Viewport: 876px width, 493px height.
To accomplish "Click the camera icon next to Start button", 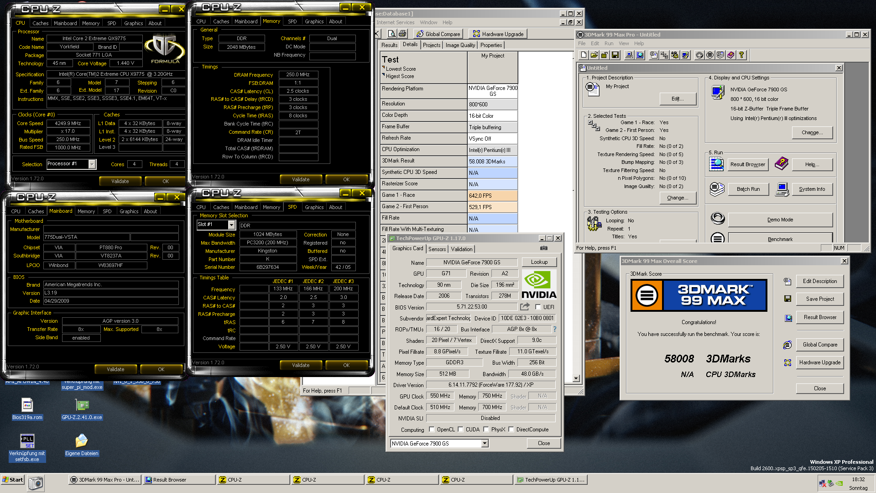I will tap(36, 483).
